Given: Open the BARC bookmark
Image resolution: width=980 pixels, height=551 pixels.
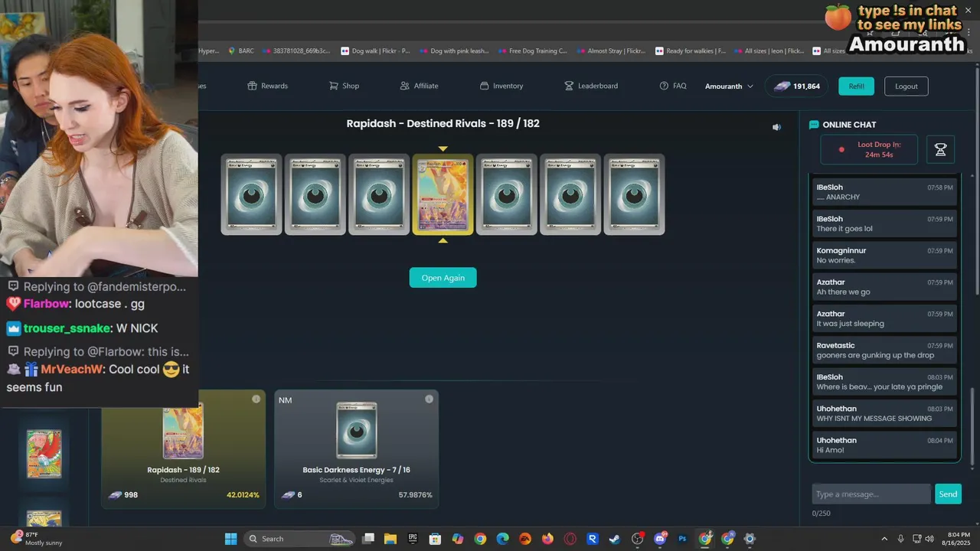Looking at the screenshot, I should 240,51.
